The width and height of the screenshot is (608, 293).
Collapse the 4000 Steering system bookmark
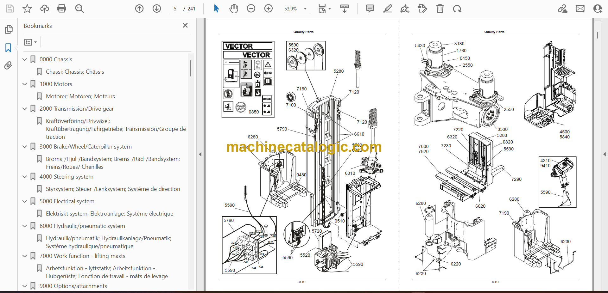(x=25, y=176)
